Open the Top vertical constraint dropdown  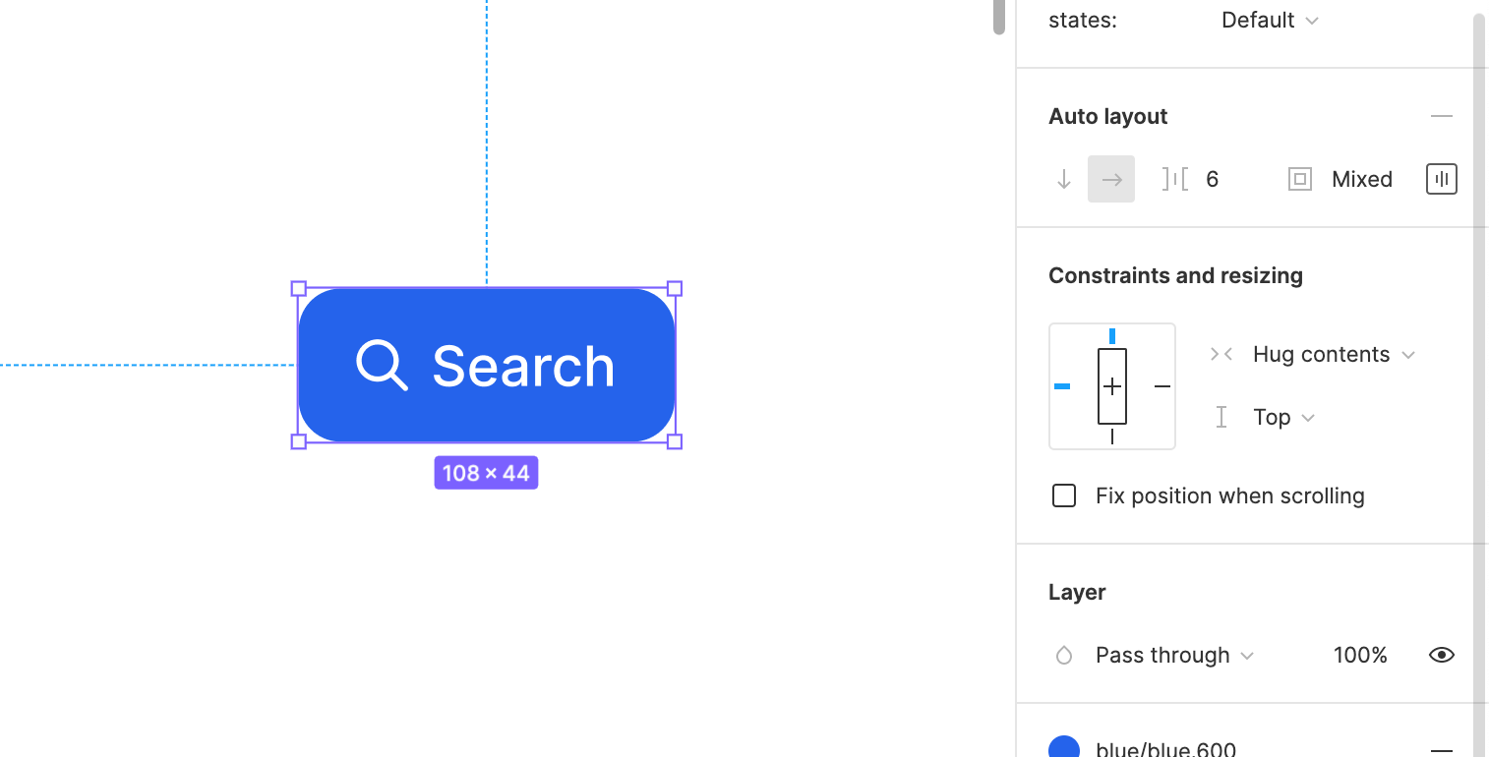click(x=1283, y=417)
